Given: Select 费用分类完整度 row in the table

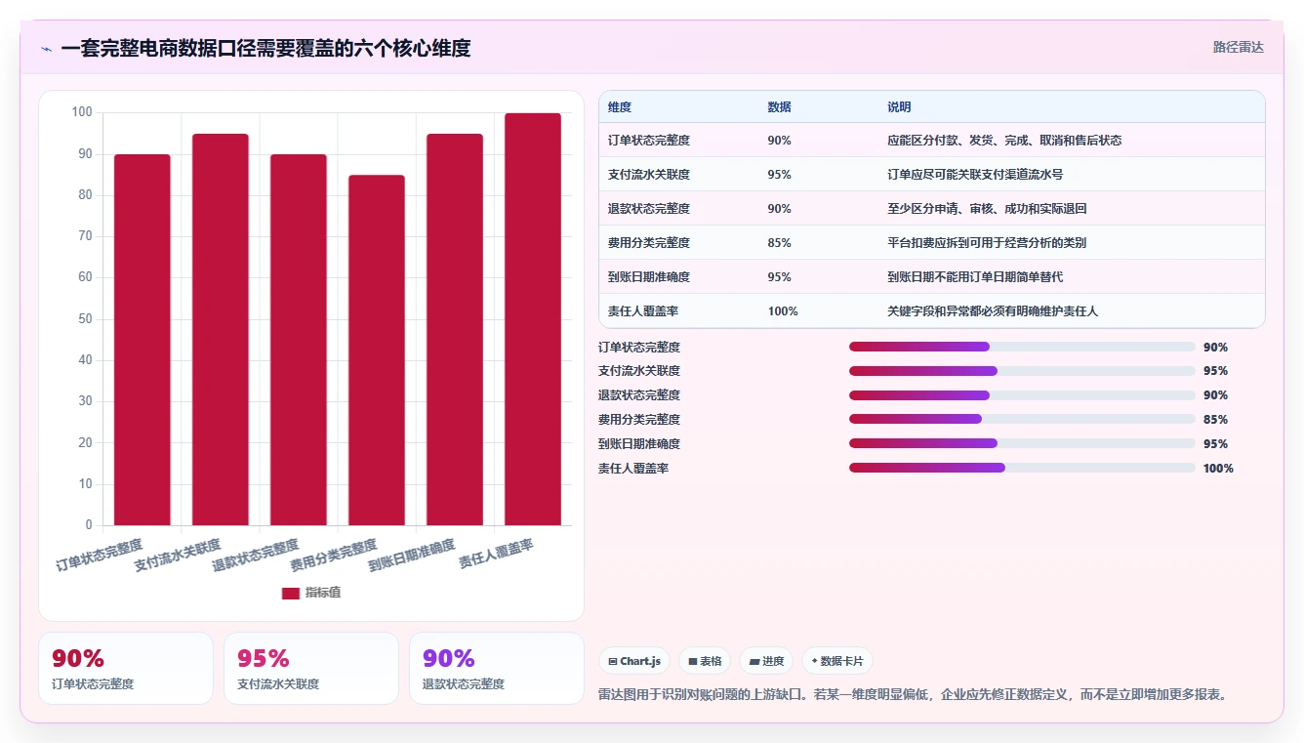Looking at the screenshot, I should (x=931, y=242).
